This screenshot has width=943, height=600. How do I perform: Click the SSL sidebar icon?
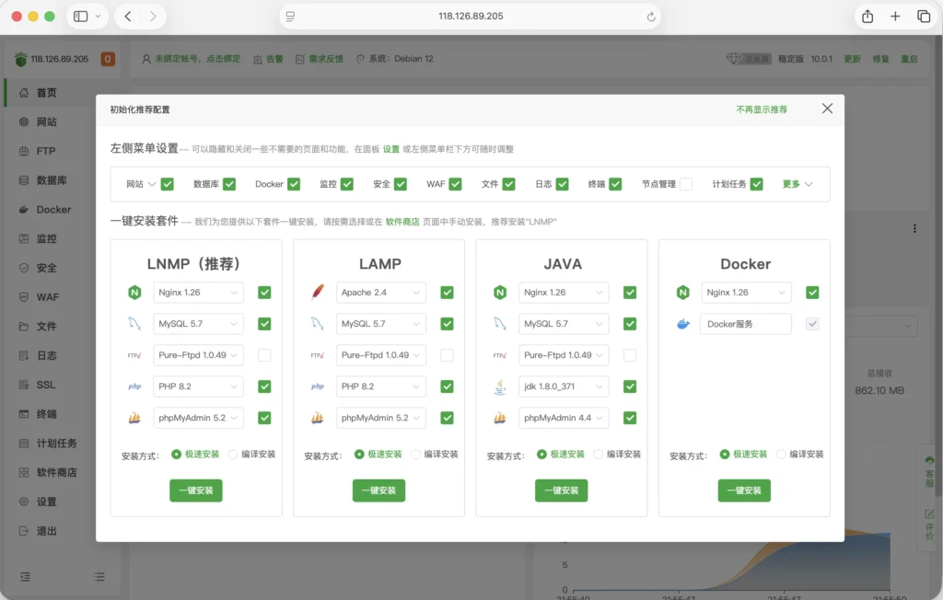(x=24, y=385)
